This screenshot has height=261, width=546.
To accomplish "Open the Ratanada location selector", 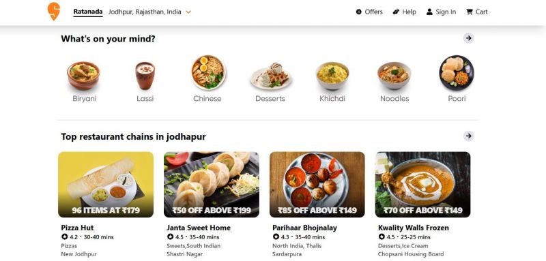I will click(x=88, y=12).
